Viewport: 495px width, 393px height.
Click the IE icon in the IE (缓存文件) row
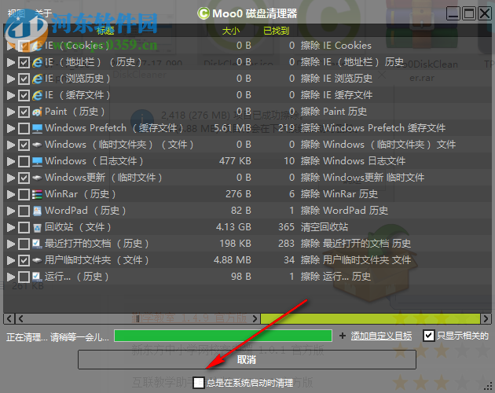(37, 95)
